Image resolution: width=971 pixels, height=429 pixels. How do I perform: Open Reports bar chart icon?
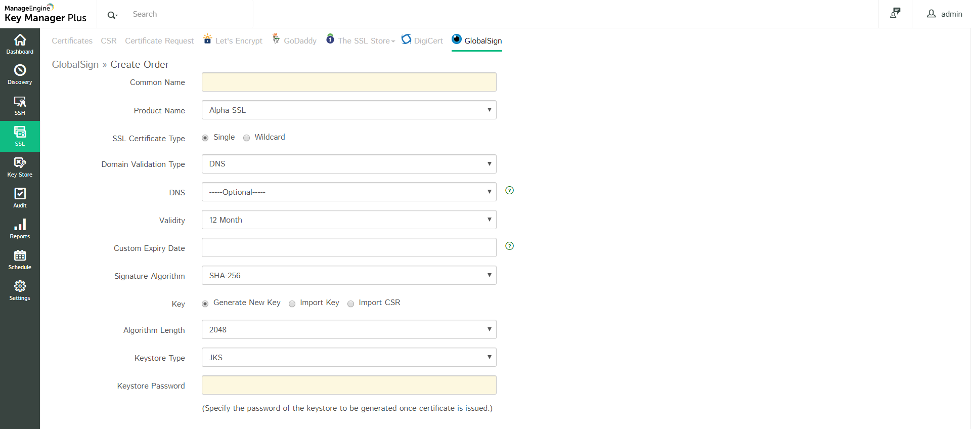(20, 229)
